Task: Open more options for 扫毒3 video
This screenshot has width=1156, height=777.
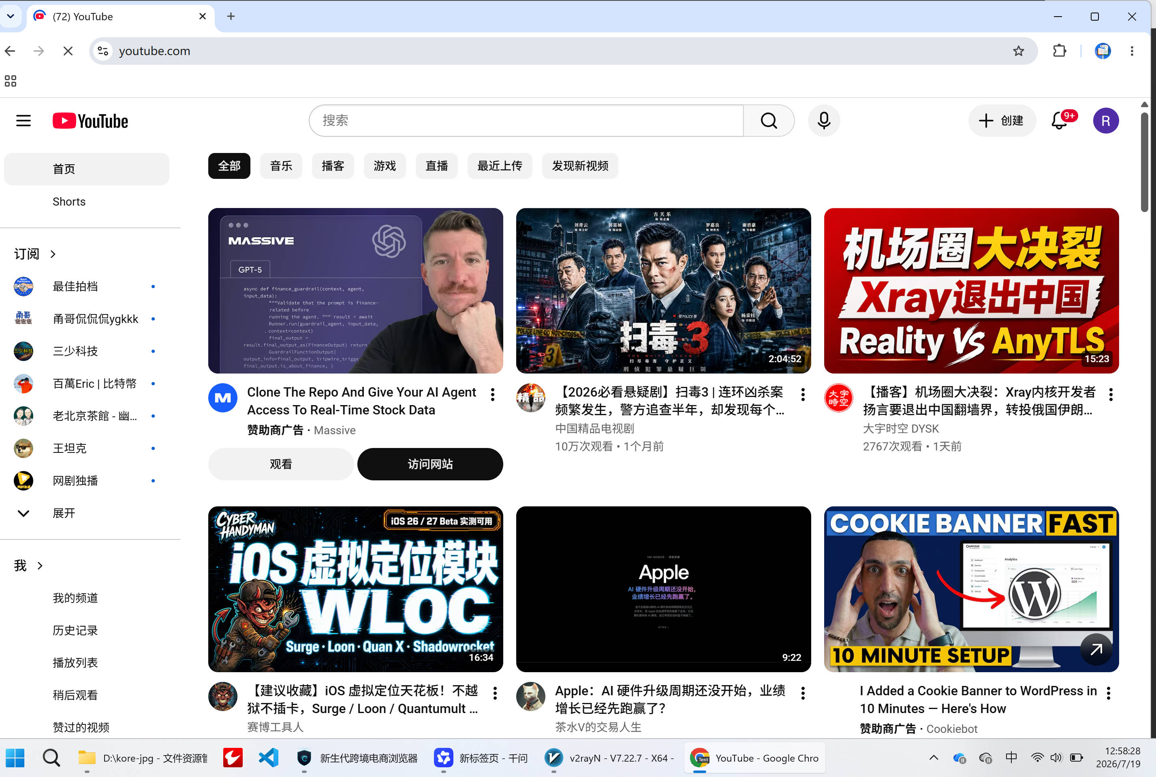Action: [x=803, y=395]
